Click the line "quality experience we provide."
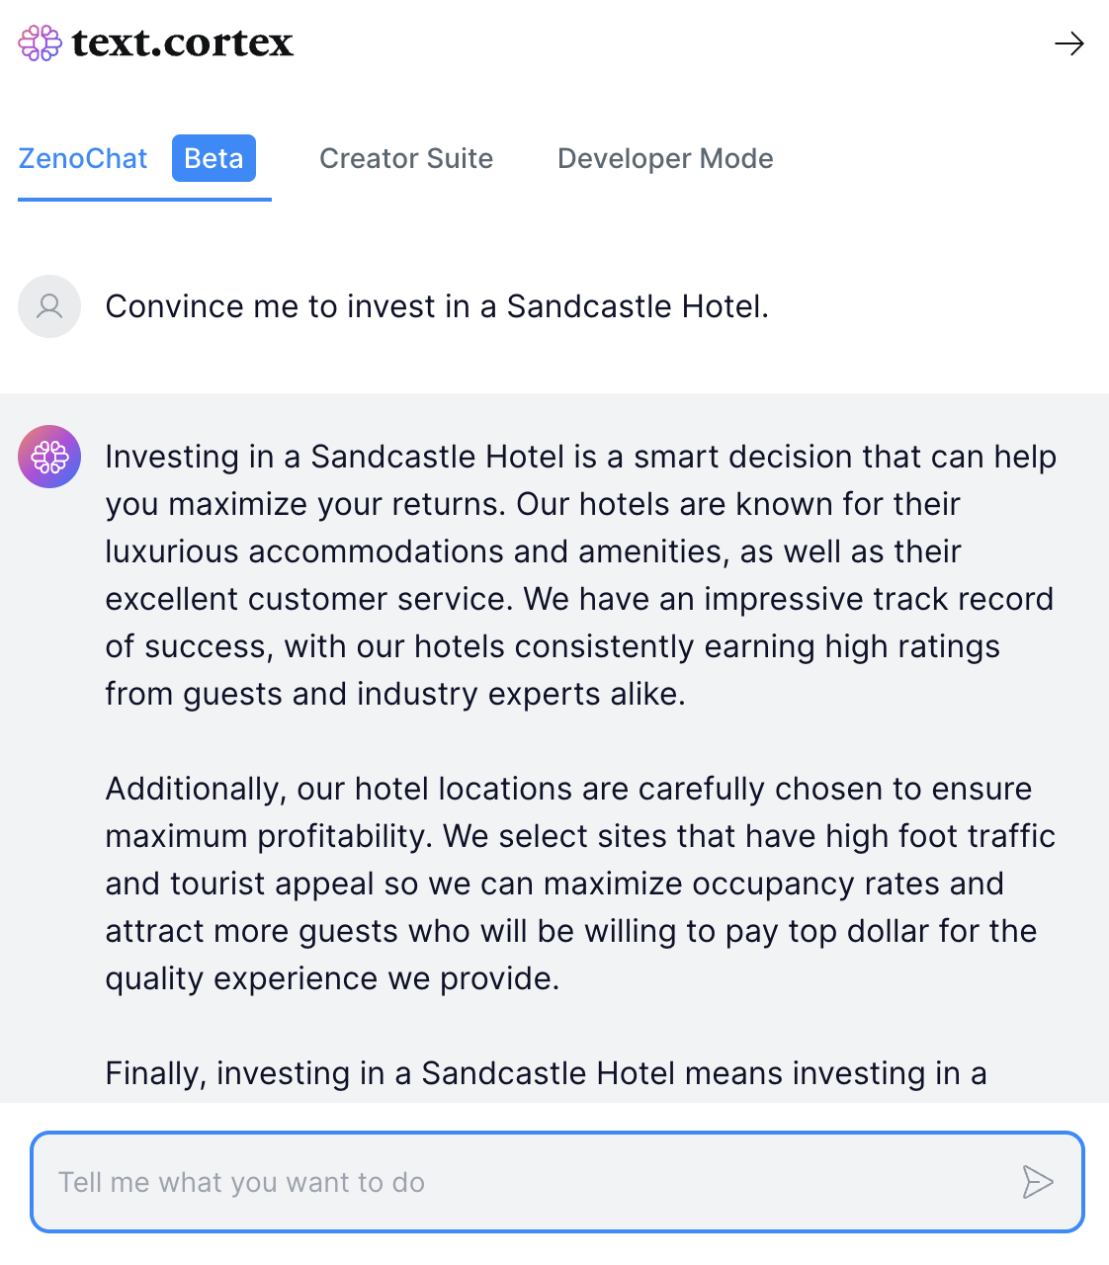 tap(333, 978)
